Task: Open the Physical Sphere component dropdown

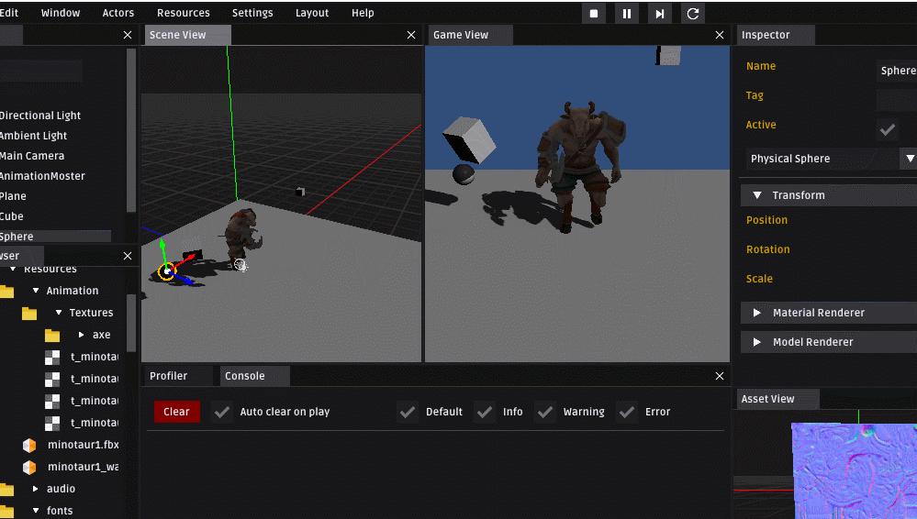Action: [x=910, y=159]
